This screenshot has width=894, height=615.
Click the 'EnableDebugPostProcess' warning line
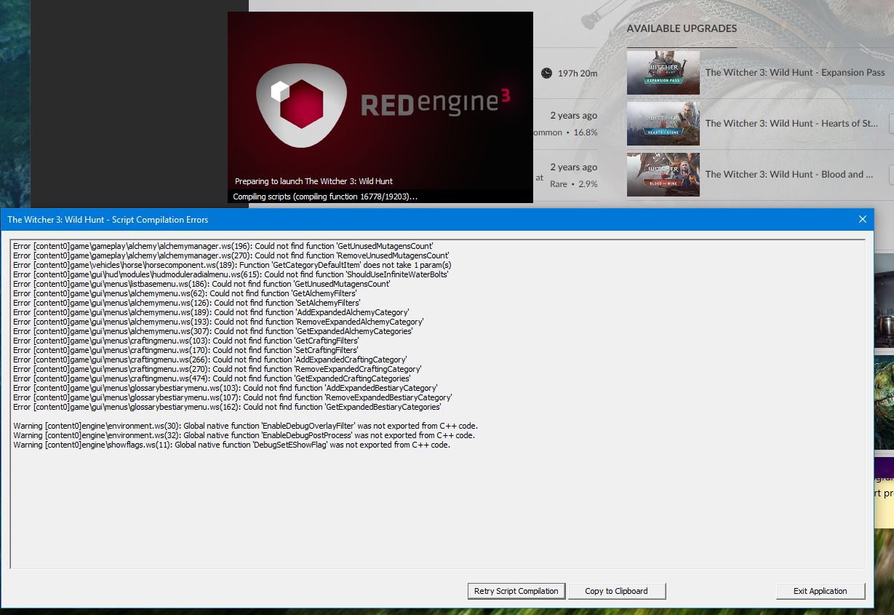(244, 435)
